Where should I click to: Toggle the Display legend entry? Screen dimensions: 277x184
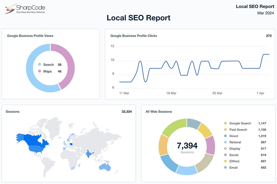(235, 149)
